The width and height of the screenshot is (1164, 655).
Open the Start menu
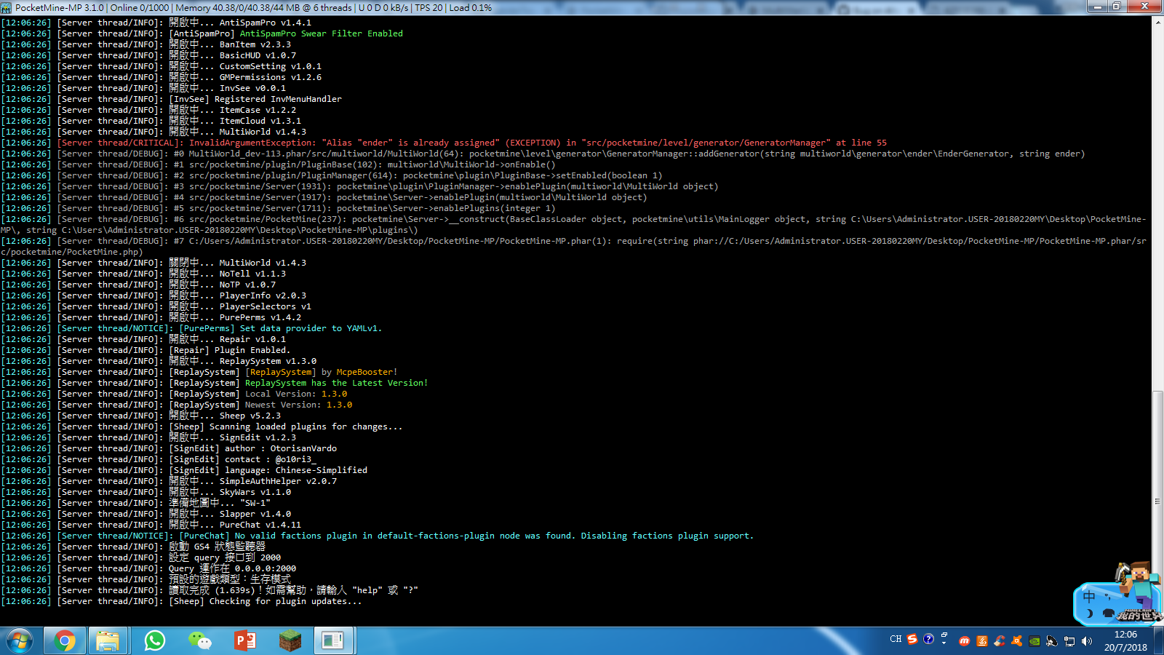[x=19, y=640]
